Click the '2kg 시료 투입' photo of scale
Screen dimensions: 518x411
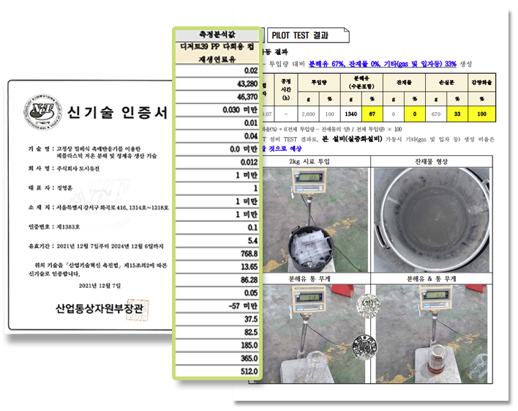(x=315, y=220)
